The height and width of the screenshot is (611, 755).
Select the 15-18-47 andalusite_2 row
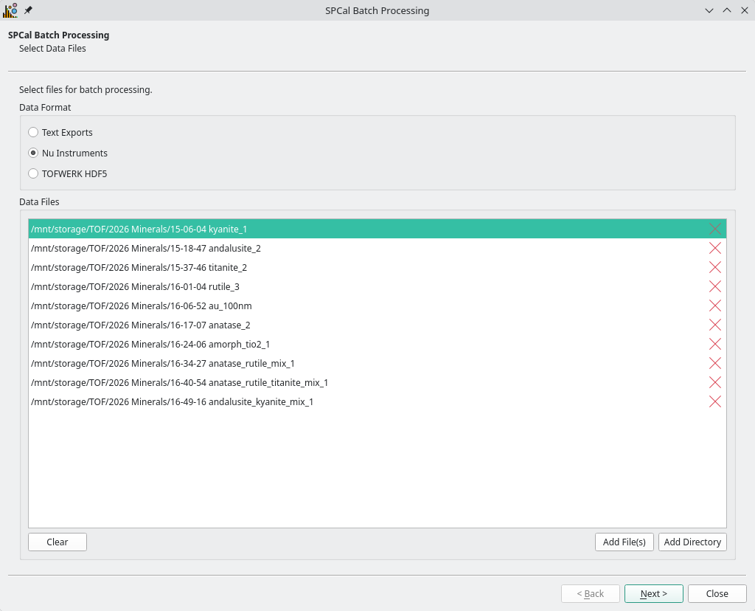(x=377, y=248)
